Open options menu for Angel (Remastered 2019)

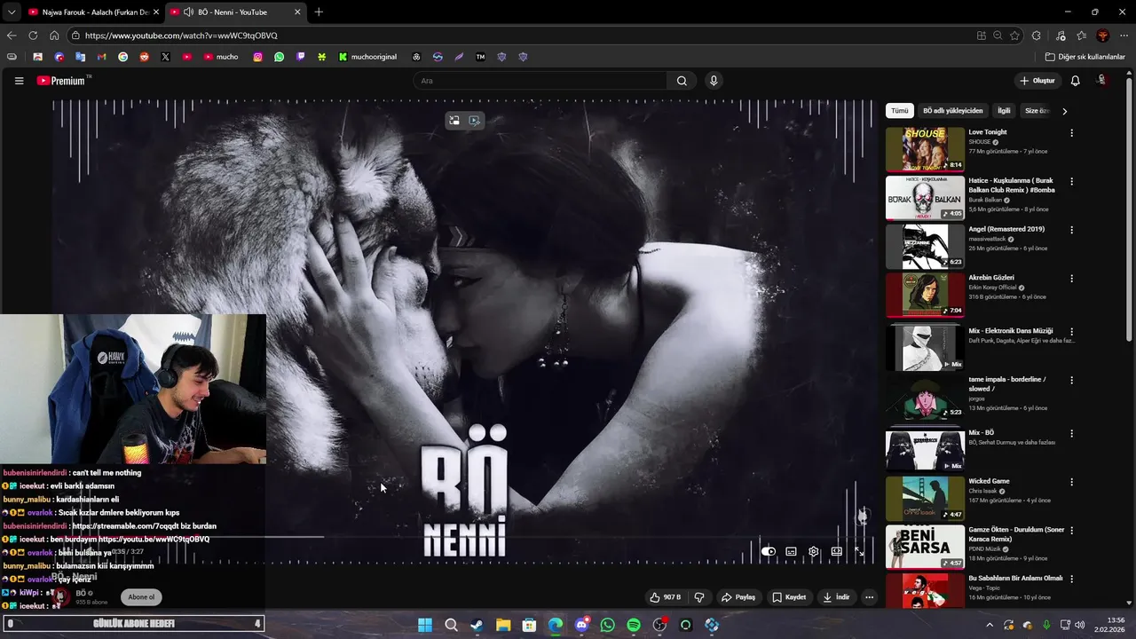pos(1071,230)
